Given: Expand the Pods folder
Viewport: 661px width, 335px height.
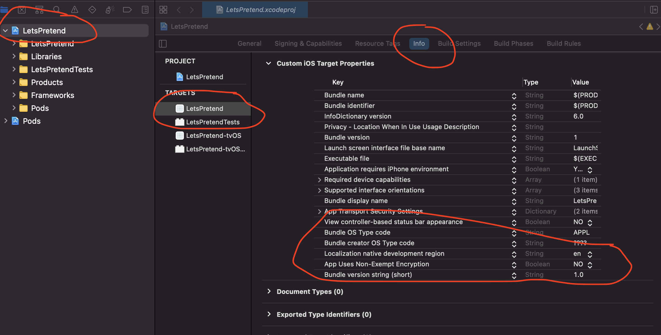Looking at the screenshot, I should [x=14, y=108].
